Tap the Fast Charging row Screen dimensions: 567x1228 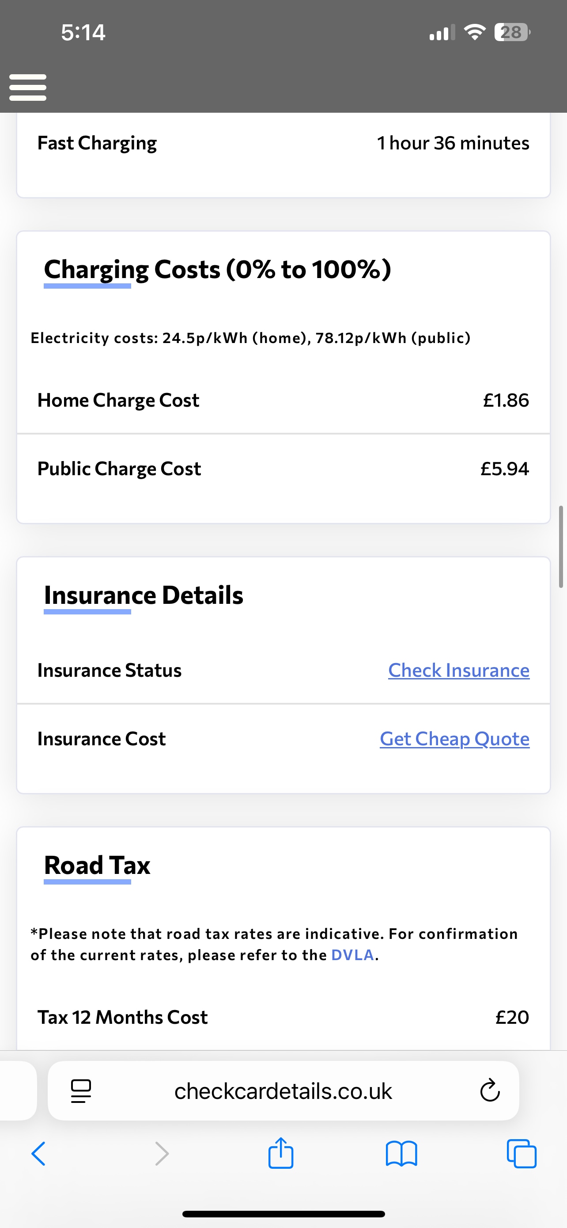tap(283, 143)
